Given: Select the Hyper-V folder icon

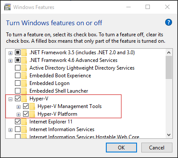Looking at the screenshot, I should coord(24,99).
